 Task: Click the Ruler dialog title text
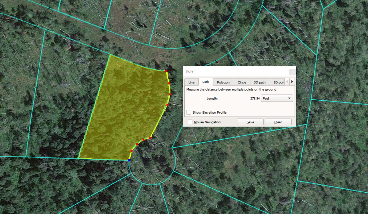point(190,71)
